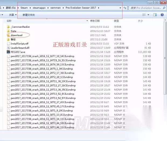Select crash file 12_28T2_17_36C0.mdmp
This screenshot has width=167, height=141.
tap(41, 73)
